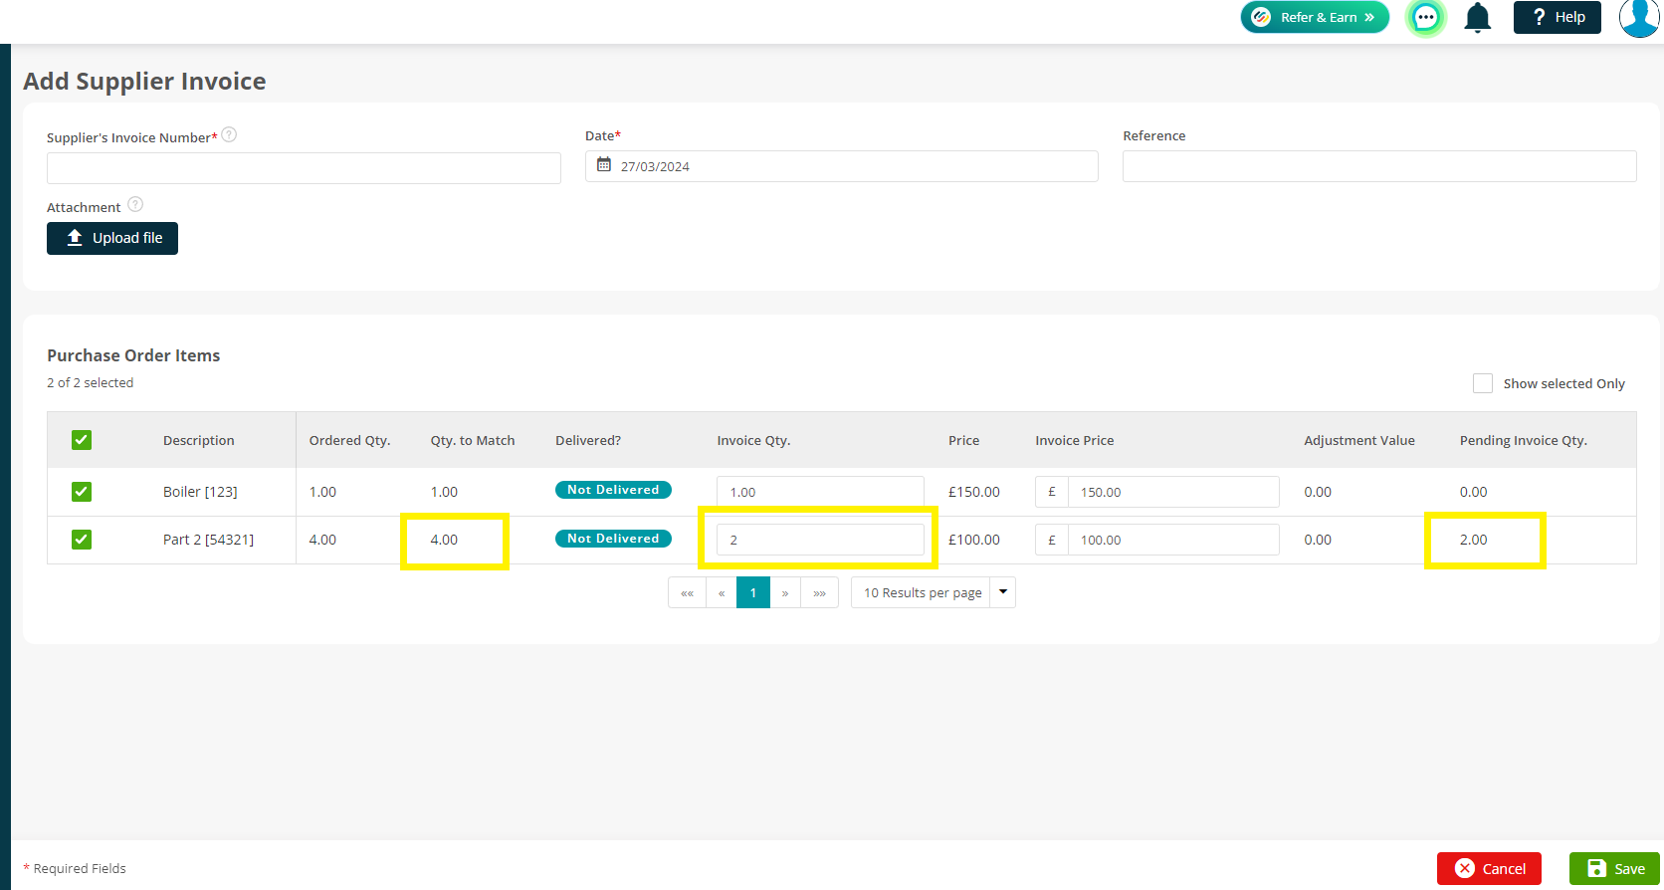Click the Refer & Earn button
The image size is (1664, 890).
click(1315, 17)
